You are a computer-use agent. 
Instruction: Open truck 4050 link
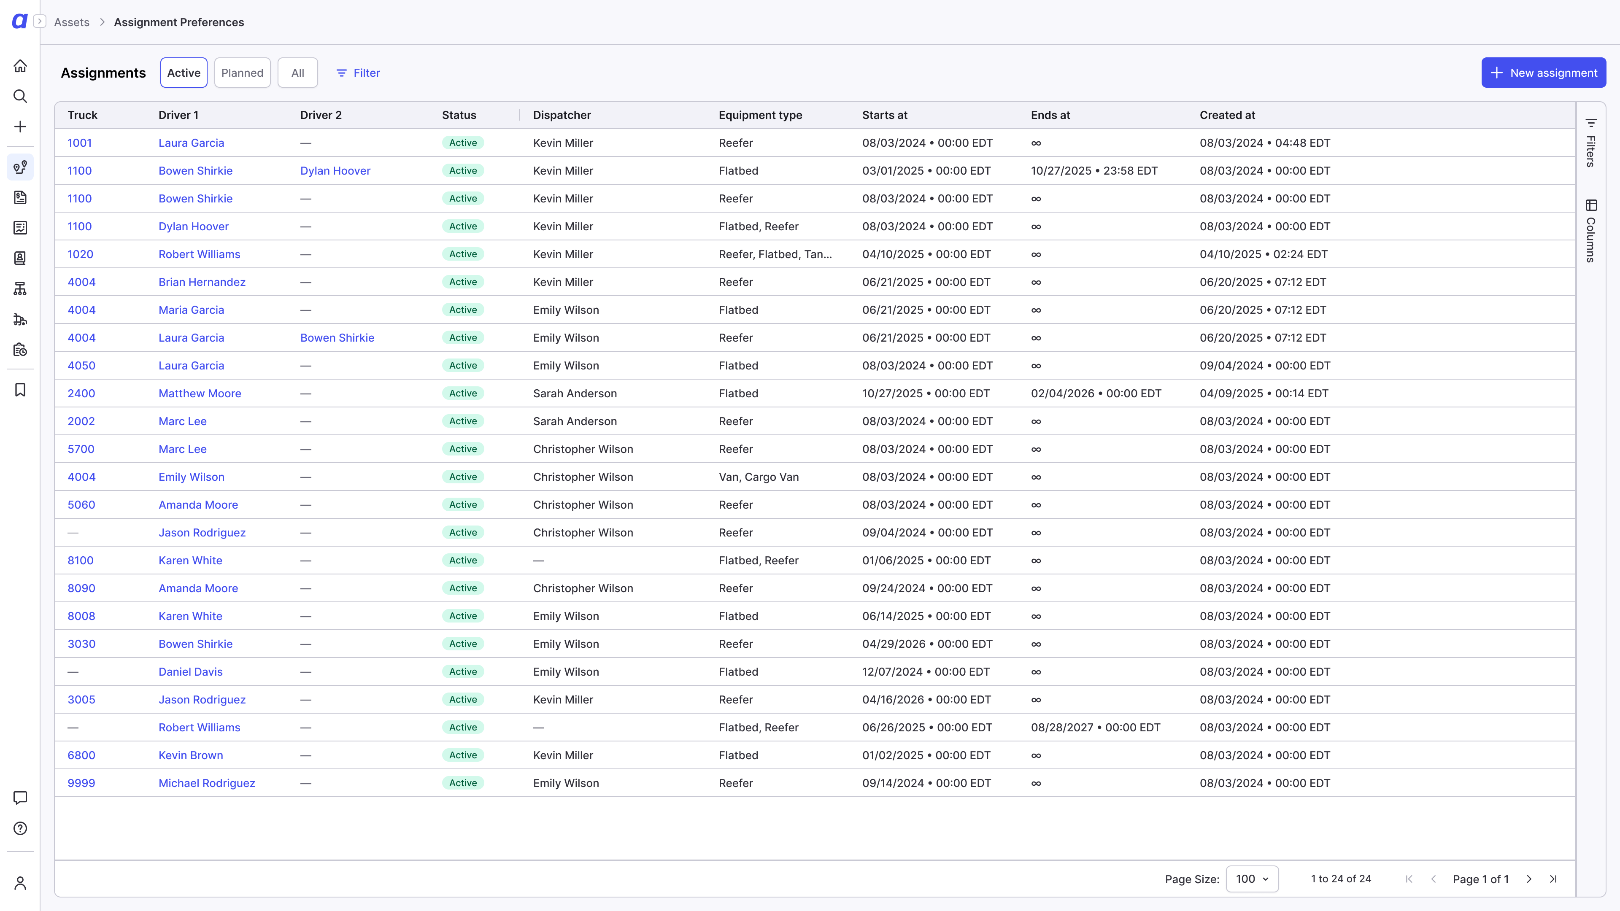[x=81, y=365]
